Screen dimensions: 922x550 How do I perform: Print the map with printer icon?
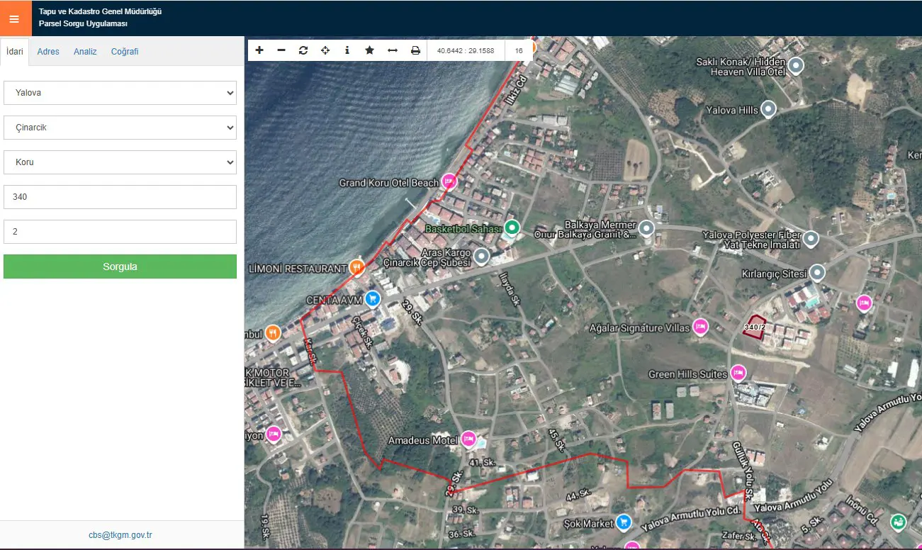tap(415, 50)
